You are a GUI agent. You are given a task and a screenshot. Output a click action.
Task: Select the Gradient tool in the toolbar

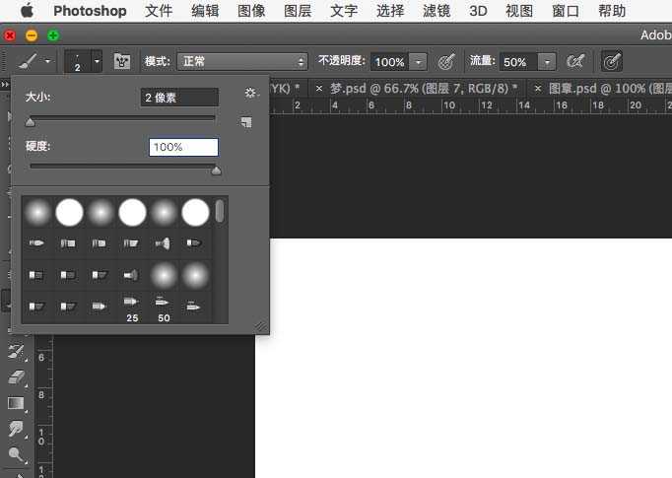pos(17,402)
